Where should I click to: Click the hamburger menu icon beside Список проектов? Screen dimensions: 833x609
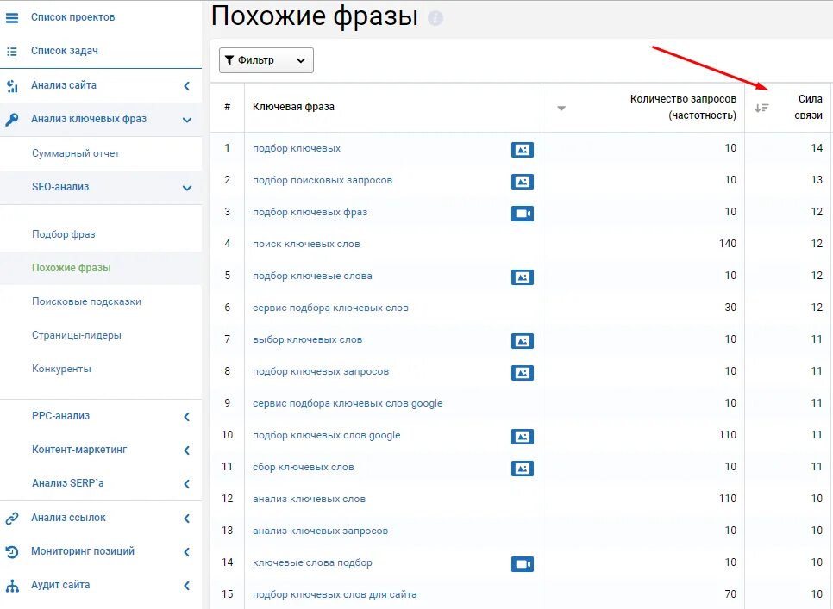pos(12,17)
